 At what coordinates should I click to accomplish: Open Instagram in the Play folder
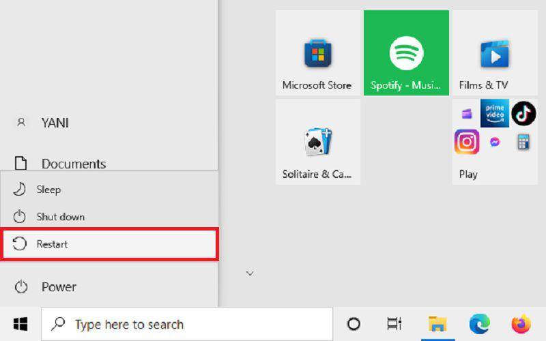point(467,142)
